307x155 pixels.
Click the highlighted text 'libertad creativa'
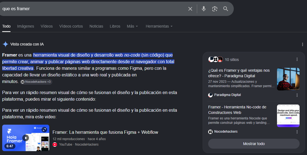pos(18,68)
